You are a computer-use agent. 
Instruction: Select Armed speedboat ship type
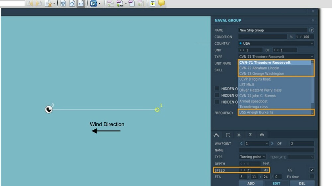coord(275,101)
